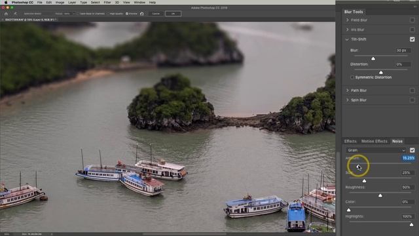
Task: Click the noise Amount value field
Action: [409, 158]
